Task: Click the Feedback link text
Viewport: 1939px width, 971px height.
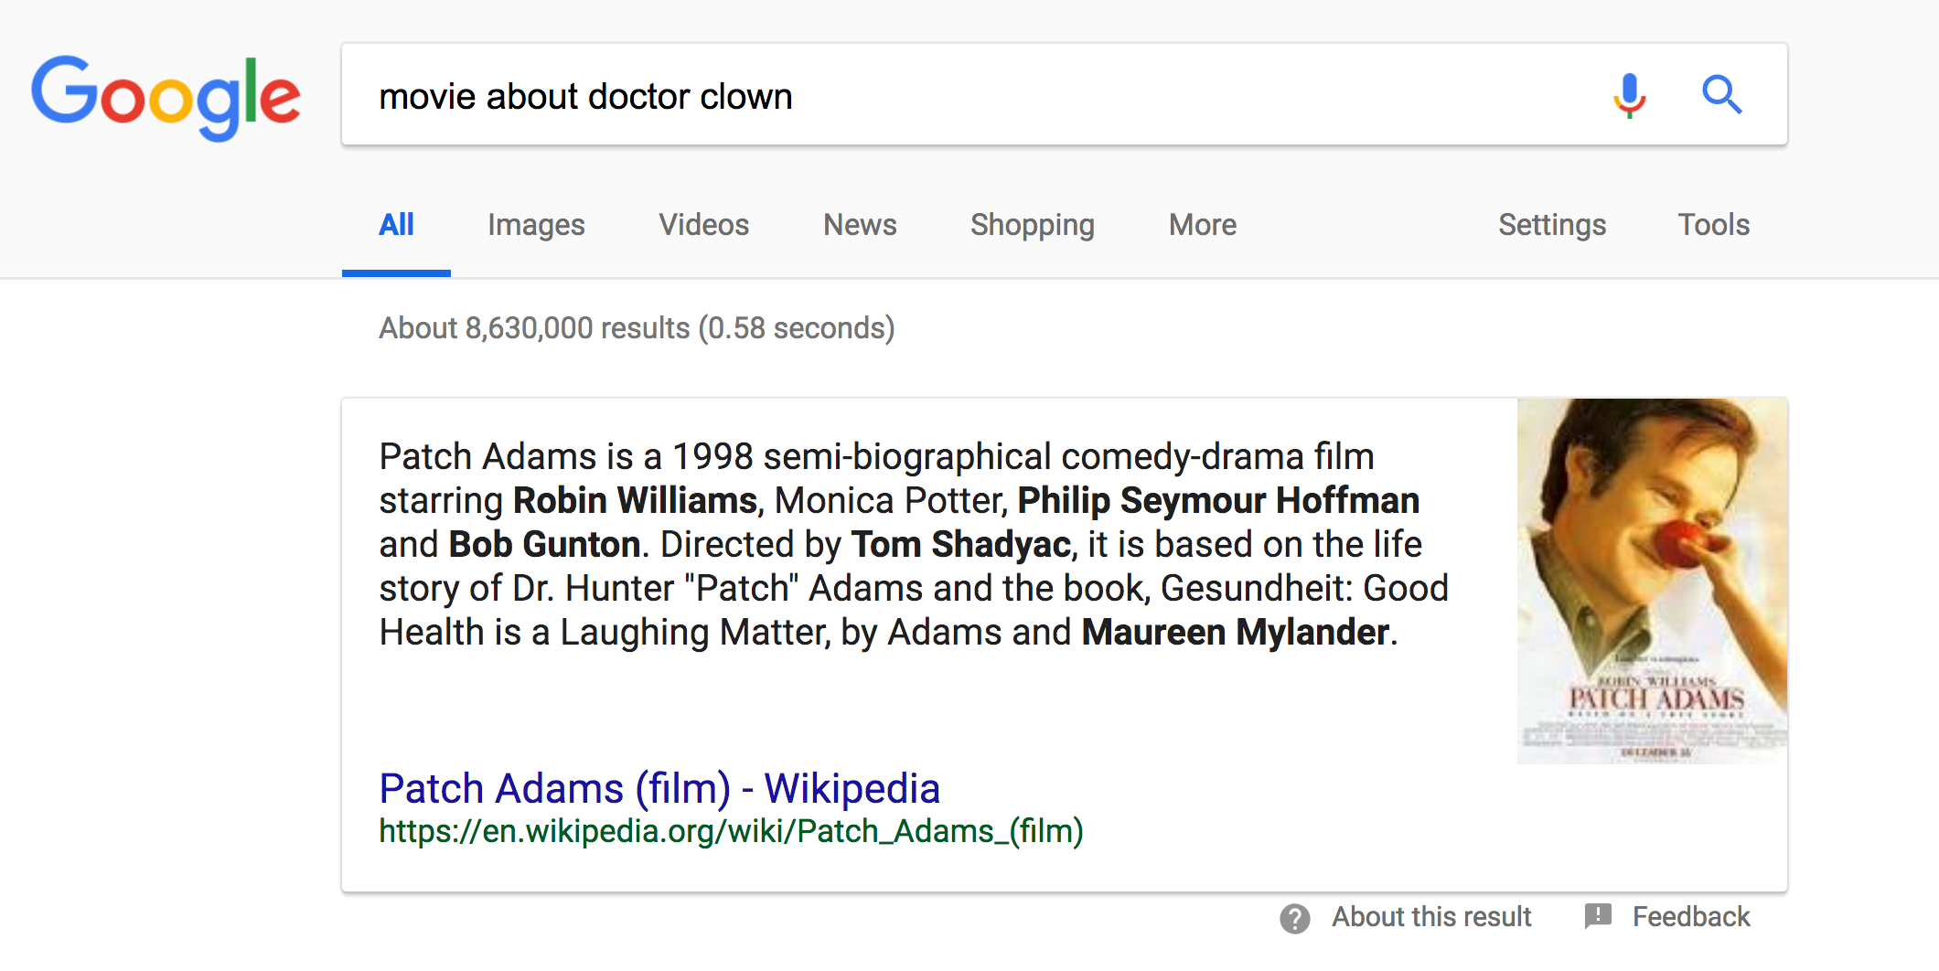Action: pyautogui.click(x=1691, y=917)
